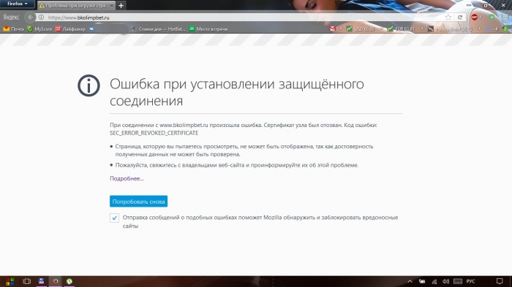Image resolution: width=512 pixels, height=287 pixels.
Task: Open the MyScore bookmark
Action: click(39, 29)
